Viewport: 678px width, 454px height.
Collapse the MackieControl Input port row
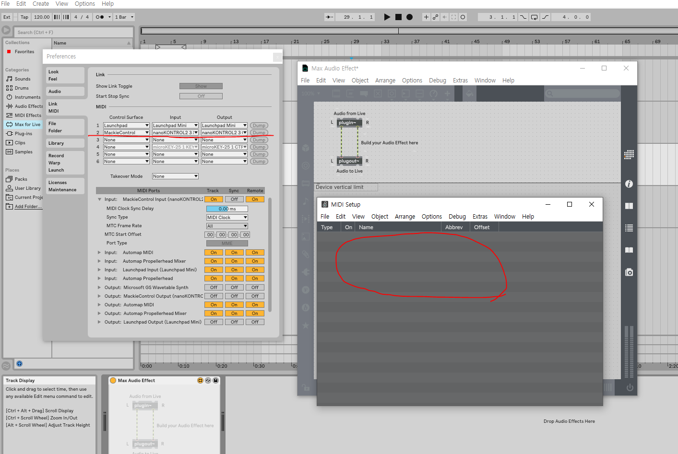[x=99, y=199]
